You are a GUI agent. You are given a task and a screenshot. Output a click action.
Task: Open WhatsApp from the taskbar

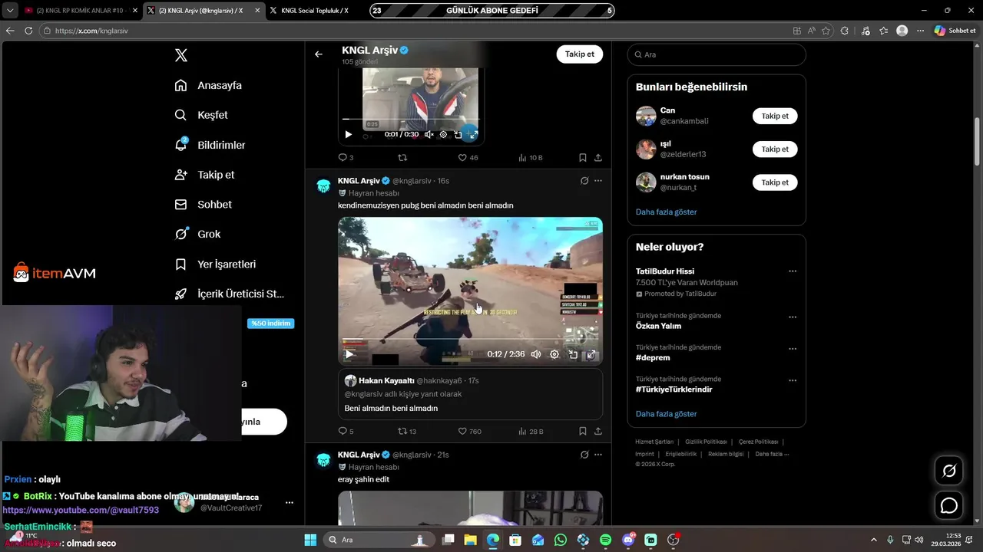(x=561, y=540)
